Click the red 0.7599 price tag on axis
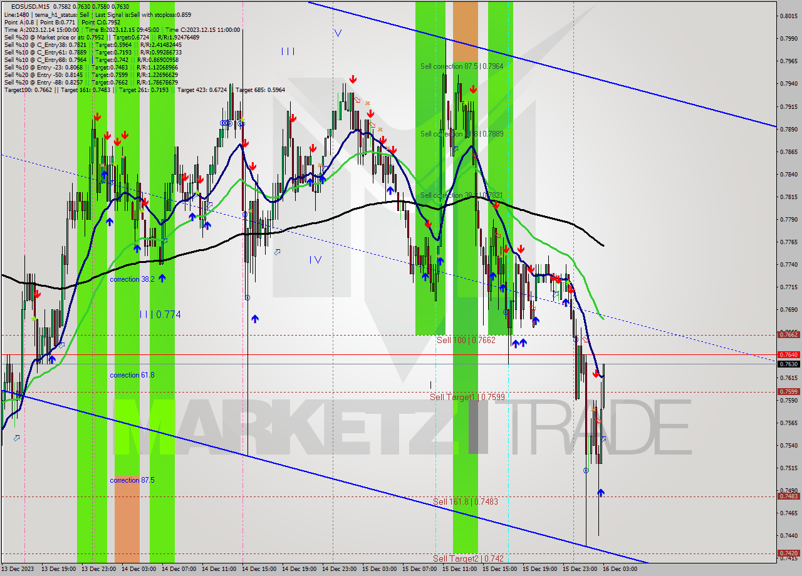The width and height of the screenshot is (802, 576). (x=788, y=391)
